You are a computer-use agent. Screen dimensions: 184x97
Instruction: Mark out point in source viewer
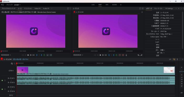point(42,55)
